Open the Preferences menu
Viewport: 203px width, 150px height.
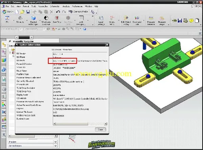coord(77,6)
